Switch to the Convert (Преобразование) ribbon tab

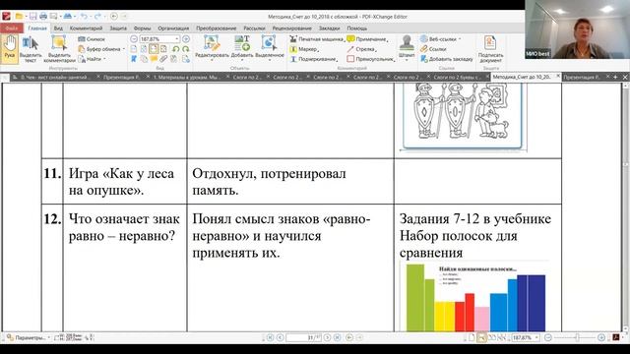point(217,29)
